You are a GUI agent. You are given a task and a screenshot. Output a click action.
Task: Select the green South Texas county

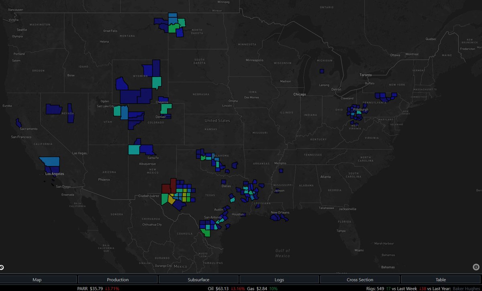pos(206,232)
